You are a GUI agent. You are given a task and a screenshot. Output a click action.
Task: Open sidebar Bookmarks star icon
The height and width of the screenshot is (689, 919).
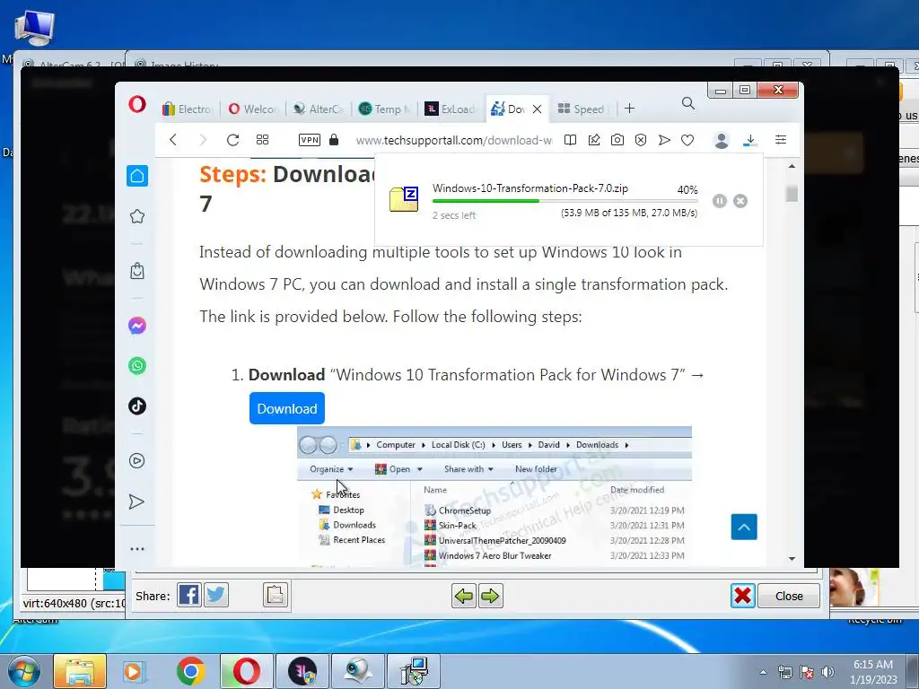137,216
